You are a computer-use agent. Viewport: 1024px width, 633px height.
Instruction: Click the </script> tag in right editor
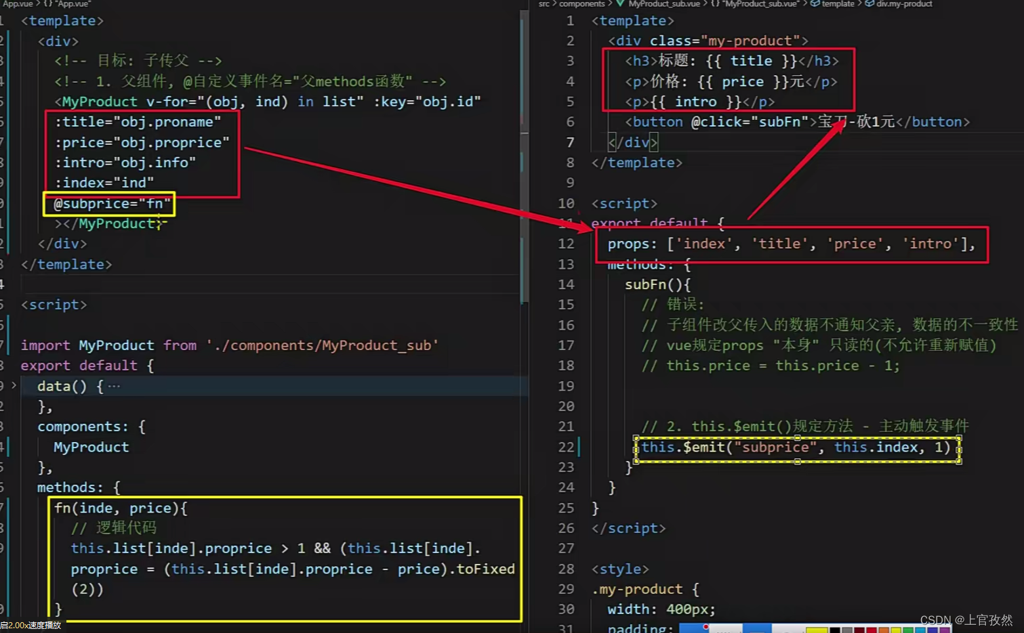629,528
